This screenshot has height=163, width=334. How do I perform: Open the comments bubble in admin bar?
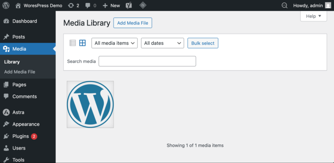point(88,6)
